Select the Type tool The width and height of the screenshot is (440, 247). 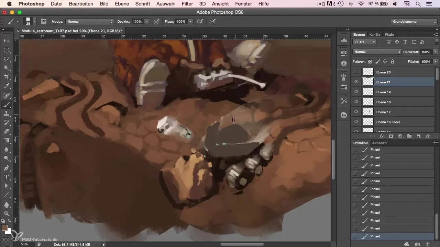point(6,177)
